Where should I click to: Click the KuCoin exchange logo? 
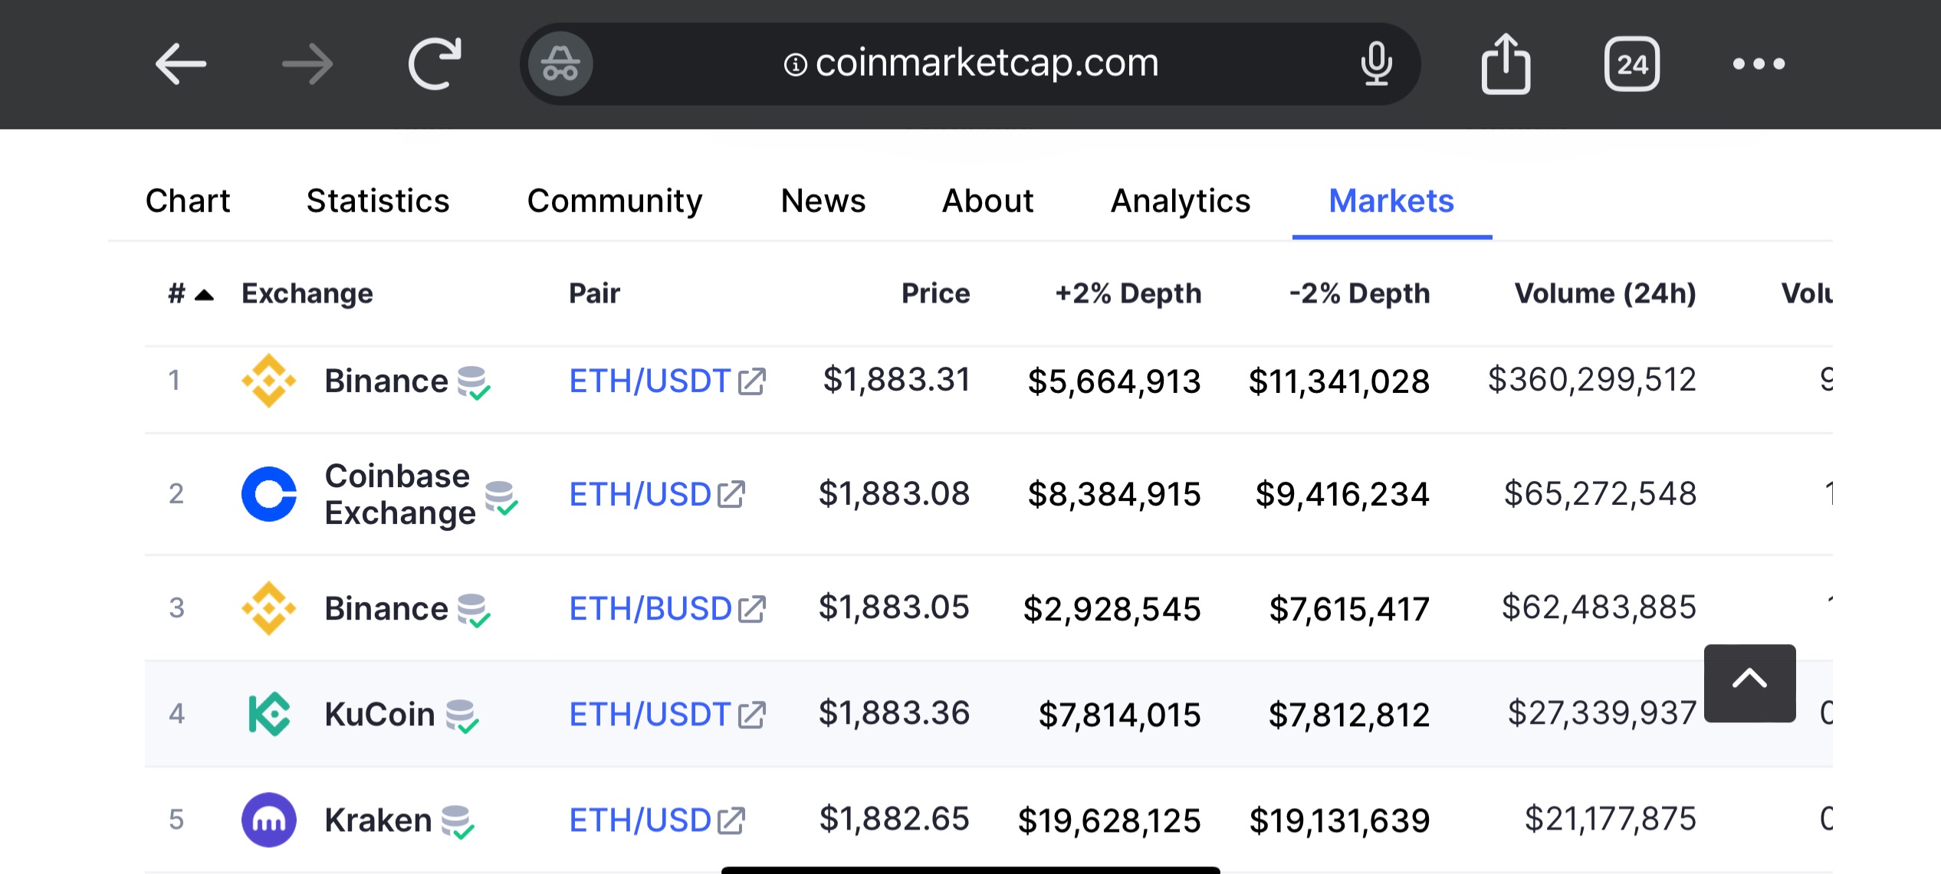[x=269, y=714]
